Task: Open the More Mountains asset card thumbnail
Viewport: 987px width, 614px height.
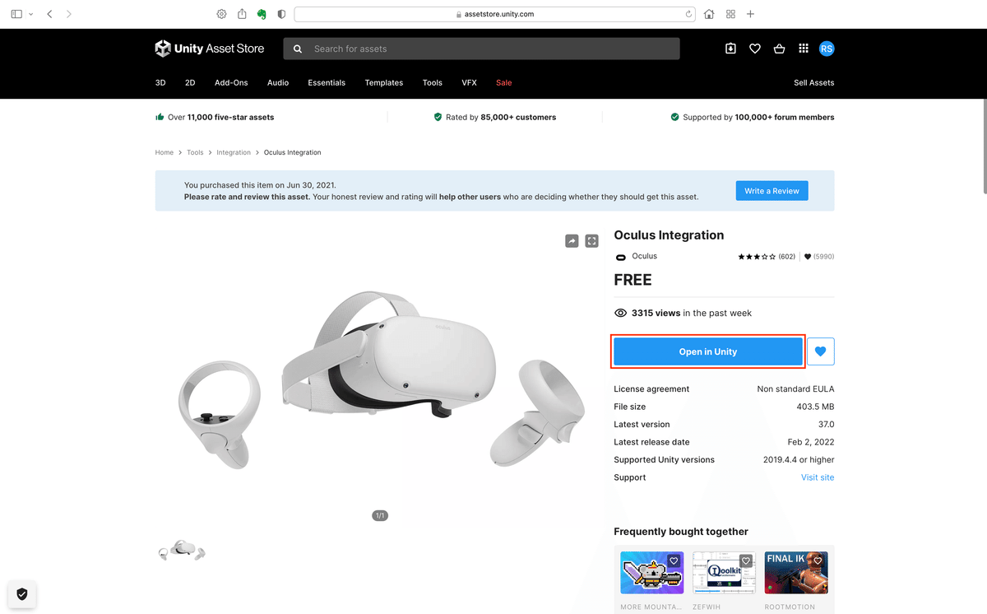Action: (652, 573)
